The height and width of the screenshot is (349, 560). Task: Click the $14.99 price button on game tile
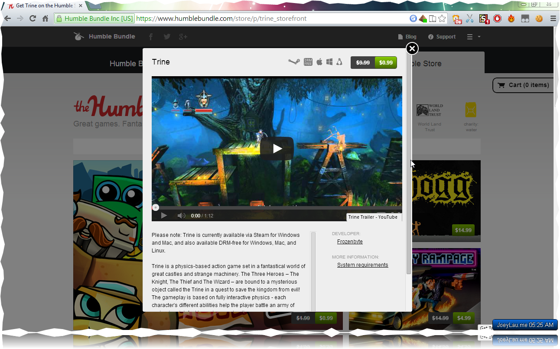(x=463, y=230)
